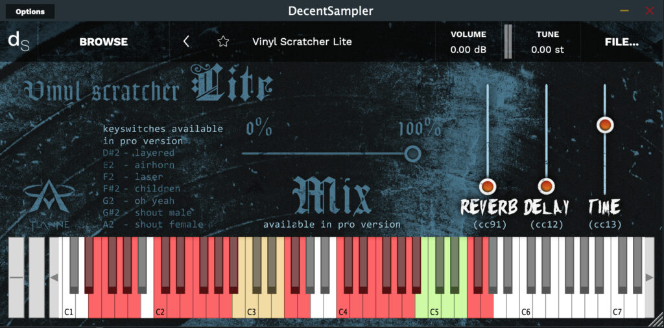Click the Time slider orange knob
The height and width of the screenshot is (328, 664).
pyautogui.click(x=605, y=125)
